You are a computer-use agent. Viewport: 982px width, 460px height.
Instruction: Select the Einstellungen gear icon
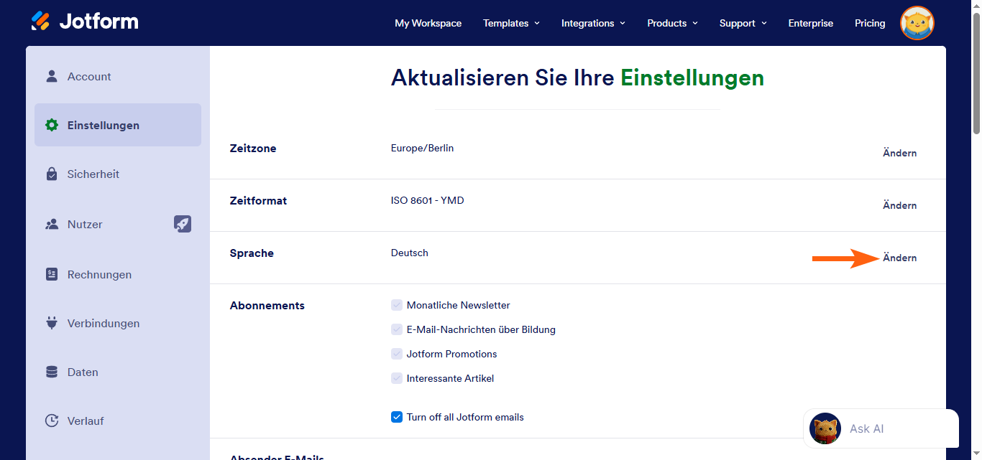tap(51, 124)
